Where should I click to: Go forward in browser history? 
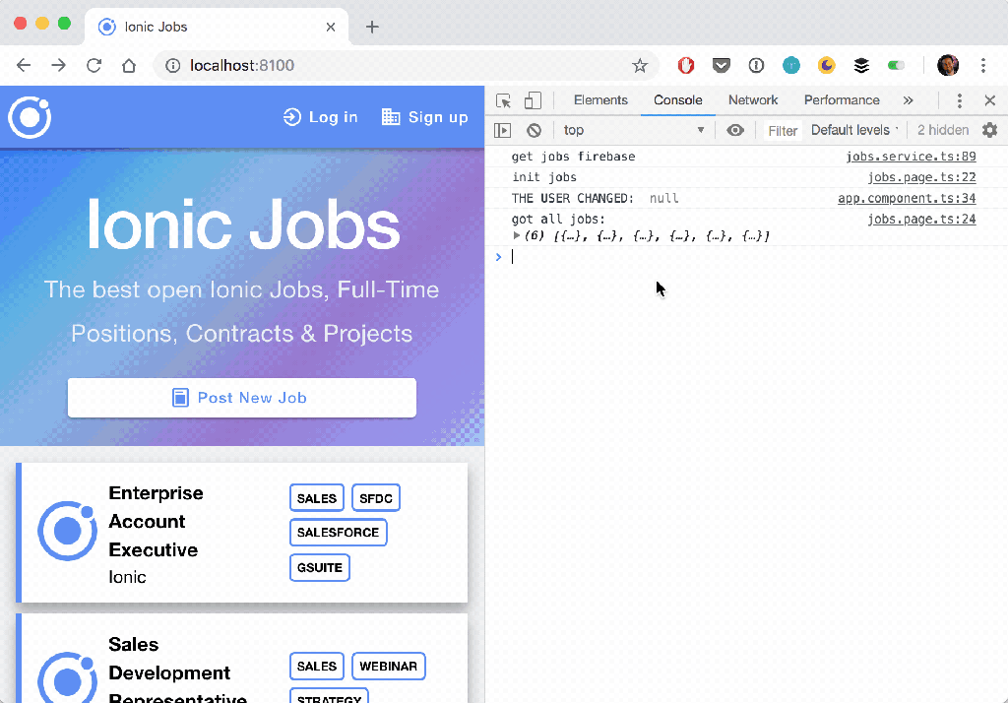click(x=58, y=65)
